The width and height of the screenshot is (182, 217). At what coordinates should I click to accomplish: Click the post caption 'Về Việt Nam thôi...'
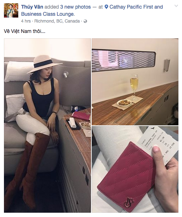click(24, 31)
